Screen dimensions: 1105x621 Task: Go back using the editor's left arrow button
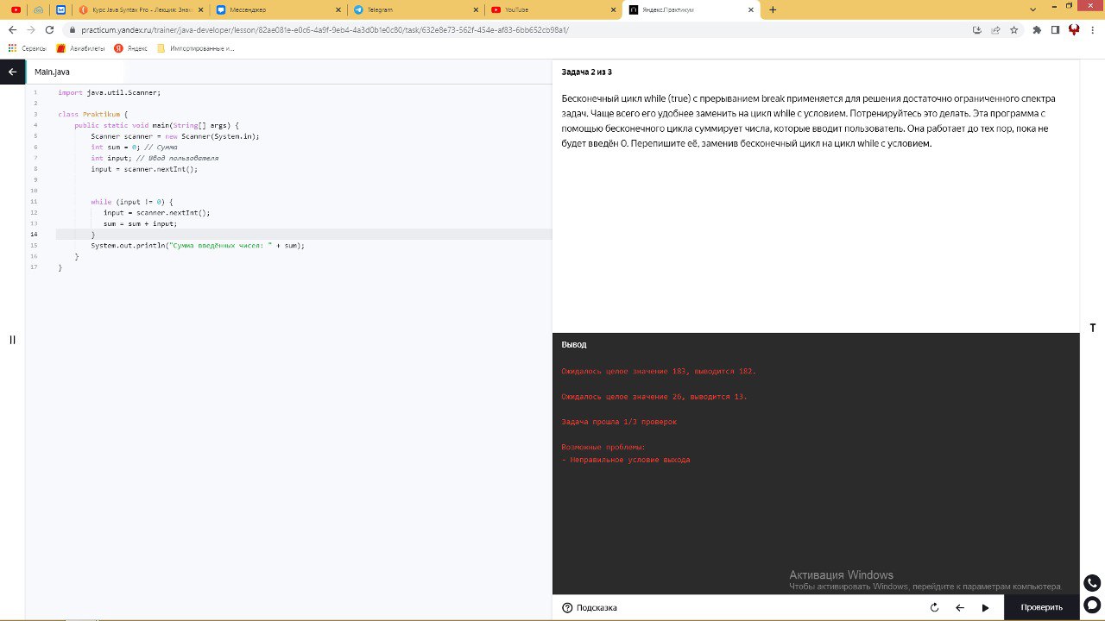coord(12,72)
